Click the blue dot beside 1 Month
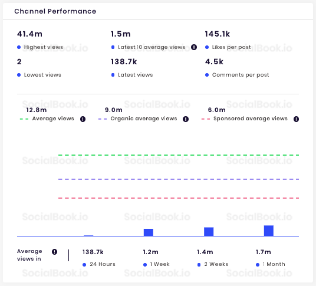 pos(258,265)
